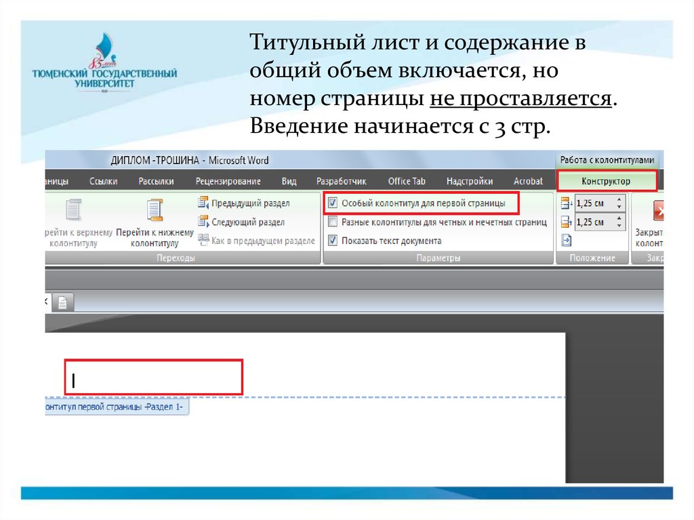
Task: Toggle 'Особый колонтитул для первой страницы' checkbox
Action: (332, 203)
